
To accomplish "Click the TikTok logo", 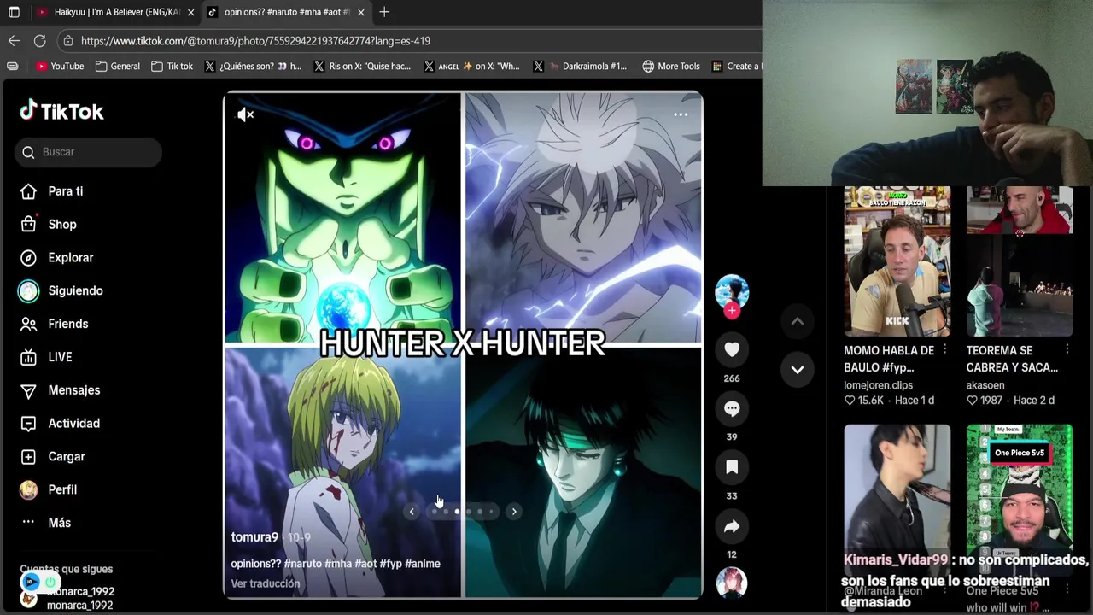I will pos(61,111).
